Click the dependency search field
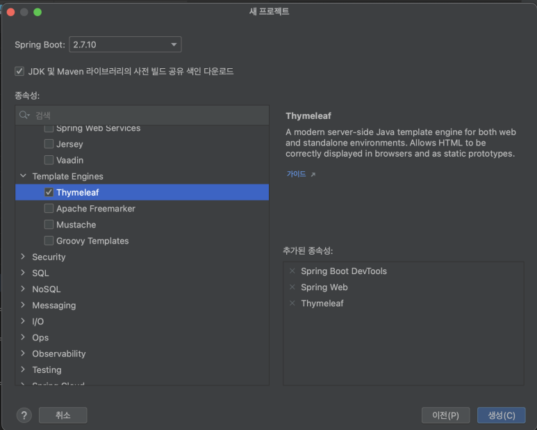 pyautogui.click(x=142, y=116)
